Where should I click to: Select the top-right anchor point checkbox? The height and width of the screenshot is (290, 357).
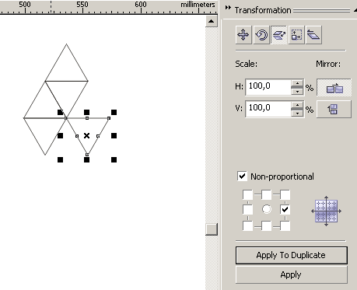pyautogui.click(x=285, y=194)
